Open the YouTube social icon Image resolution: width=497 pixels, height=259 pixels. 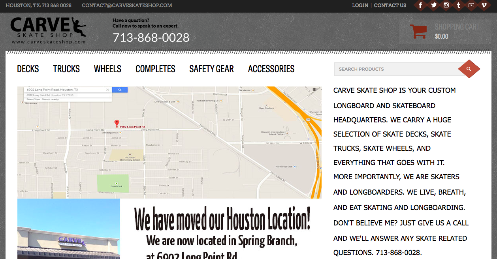[471, 5]
